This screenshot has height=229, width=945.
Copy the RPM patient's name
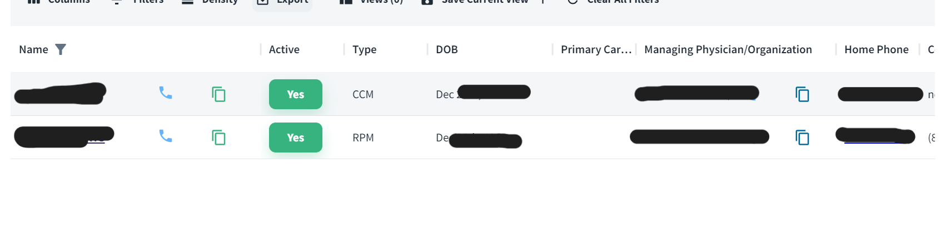click(218, 138)
